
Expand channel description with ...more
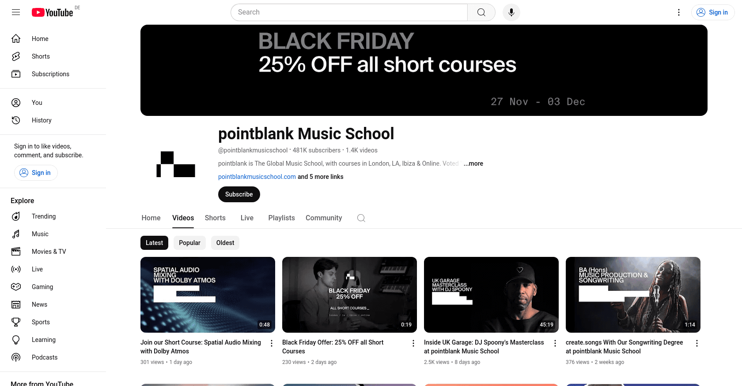coord(473,163)
